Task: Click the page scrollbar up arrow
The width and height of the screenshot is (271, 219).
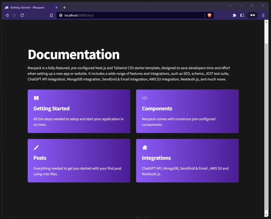Action: click(x=266, y=22)
